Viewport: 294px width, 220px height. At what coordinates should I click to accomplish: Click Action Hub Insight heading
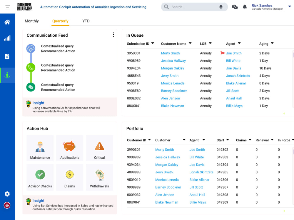click(38, 201)
